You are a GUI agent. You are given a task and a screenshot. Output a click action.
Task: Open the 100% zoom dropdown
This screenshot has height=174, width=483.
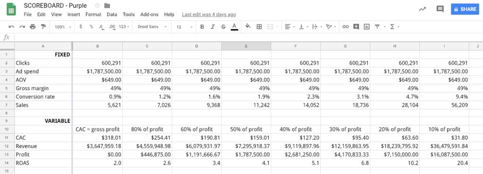coord(63,27)
